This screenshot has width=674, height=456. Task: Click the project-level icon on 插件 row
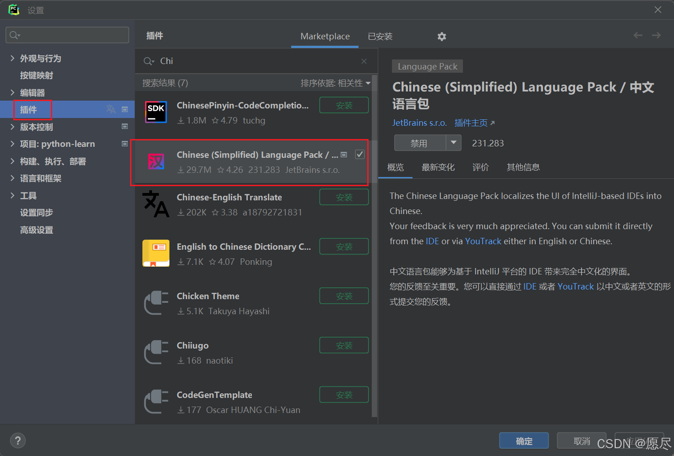[125, 109]
